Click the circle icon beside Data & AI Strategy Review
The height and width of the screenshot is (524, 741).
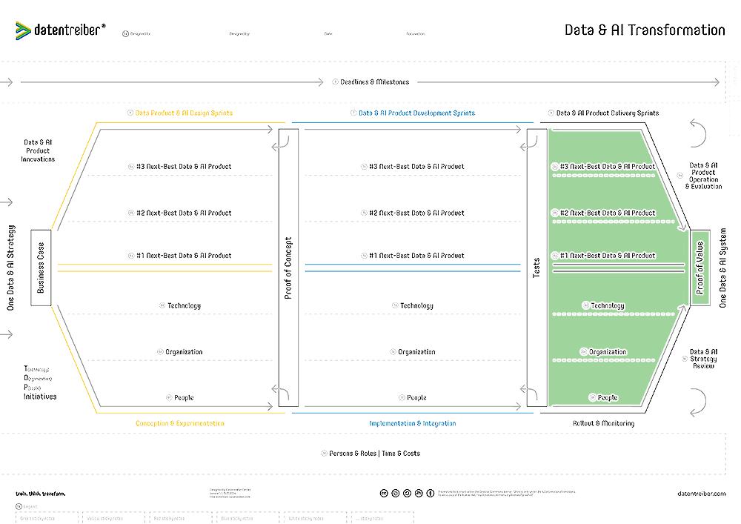click(684, 359)
